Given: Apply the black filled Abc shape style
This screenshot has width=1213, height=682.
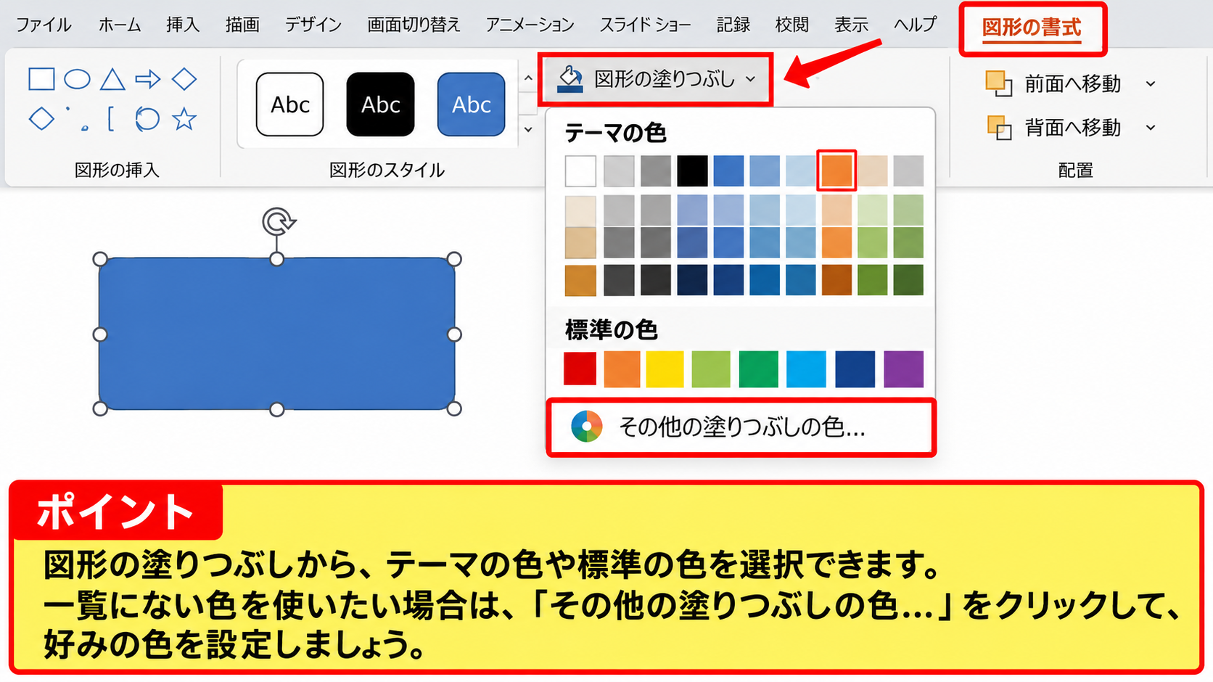Looking at the screenshot, I should click(x=381, y=104).
